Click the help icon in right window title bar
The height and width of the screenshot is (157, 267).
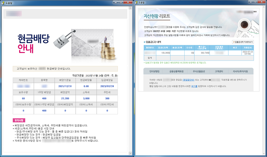137,3
